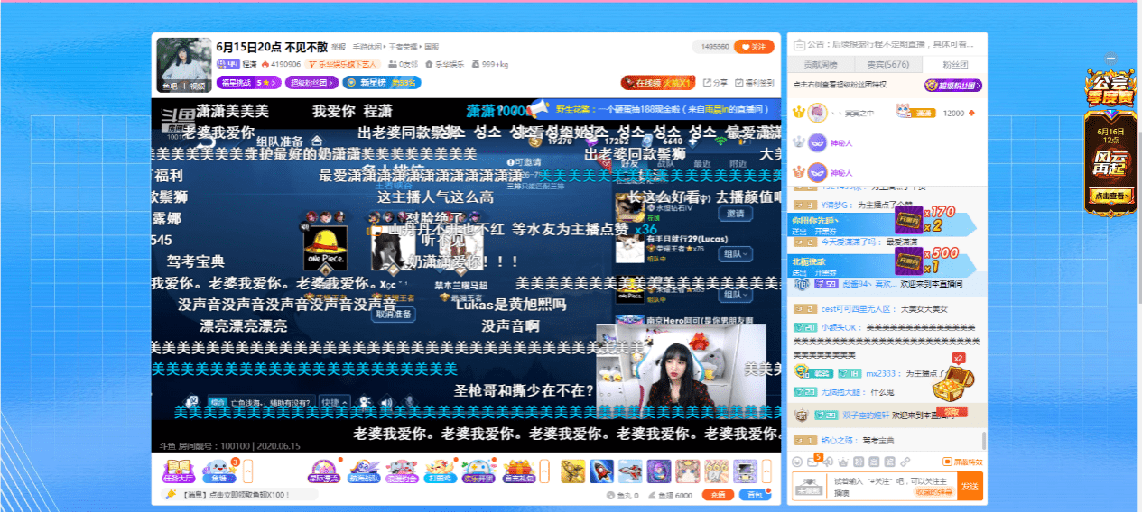This screenshot has width=1142, height=512.
Task: Open the 公告 announcement bar
Action: click(x=887, y=43)
